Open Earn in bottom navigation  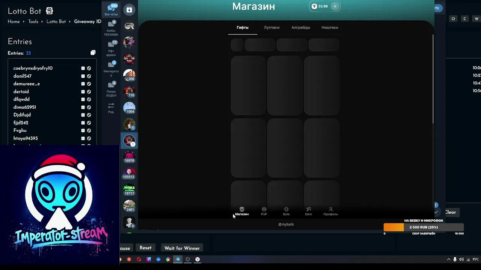pos(308,211)
